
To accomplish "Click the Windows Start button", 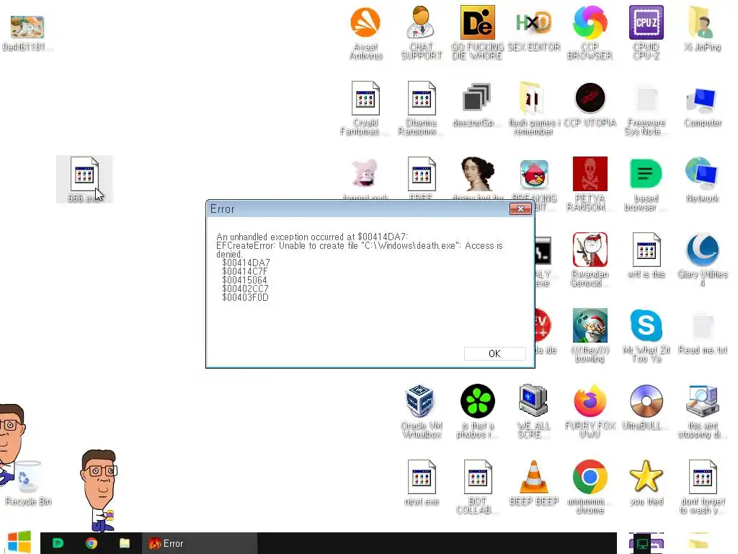I will pyautogui.click(x=19, y=542).
